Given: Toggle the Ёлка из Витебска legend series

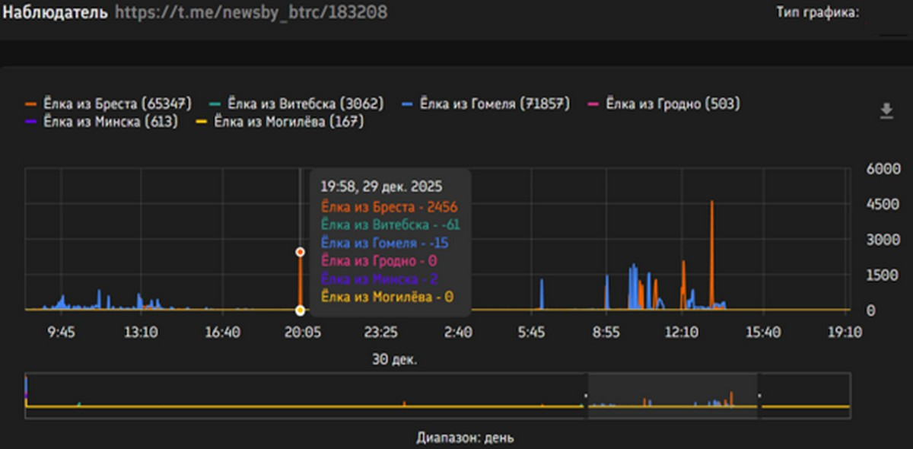Looking at the screenshot, I should tap(298, 104).
